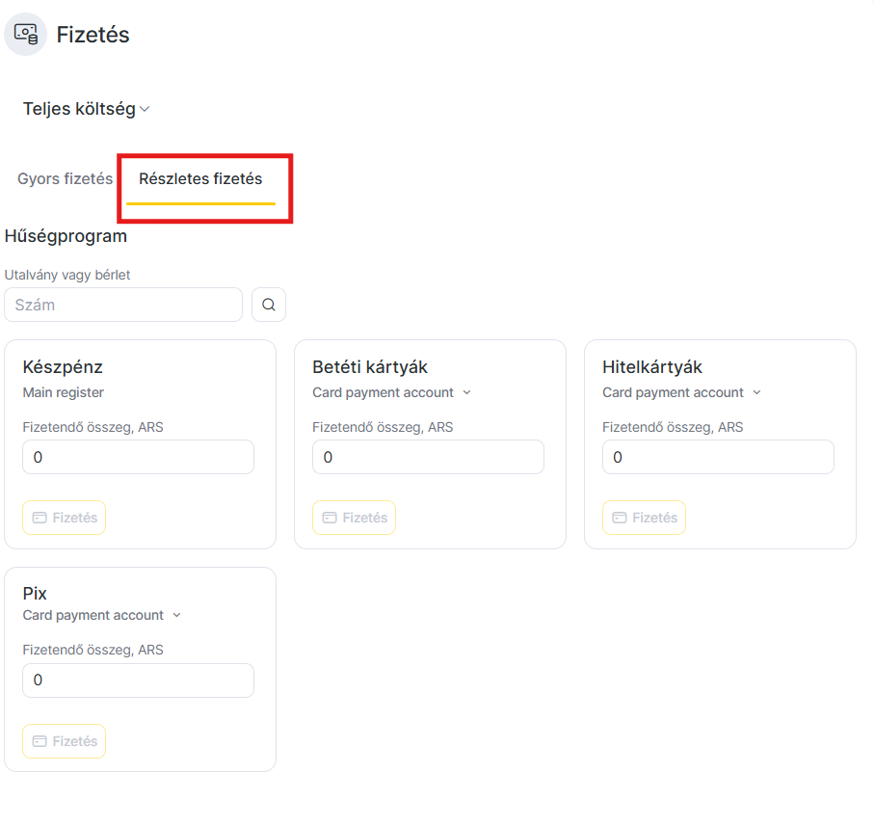Open Pix card payment account dropdown
The width and height of the screenshot is (874, 827).
176,615
